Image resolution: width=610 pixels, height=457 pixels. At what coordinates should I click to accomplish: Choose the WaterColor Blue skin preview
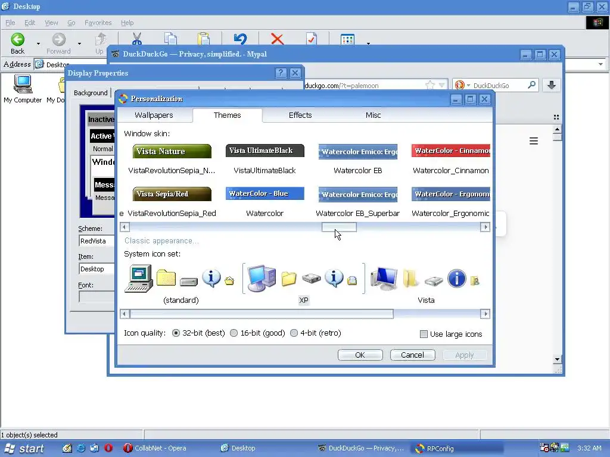tap(265, 193)
